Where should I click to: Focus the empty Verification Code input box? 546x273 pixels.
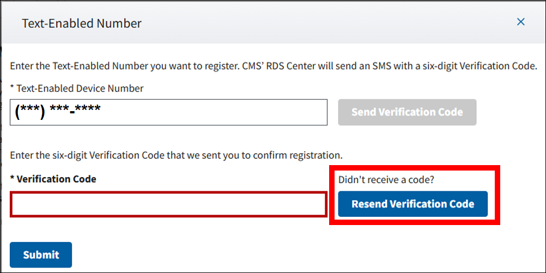[168, 204]
